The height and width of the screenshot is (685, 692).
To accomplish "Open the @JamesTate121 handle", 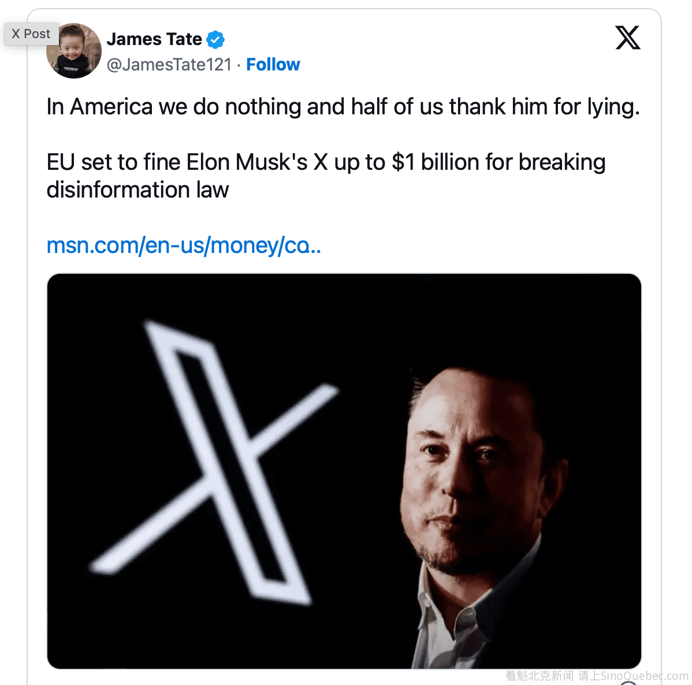I will pos(169,65).
